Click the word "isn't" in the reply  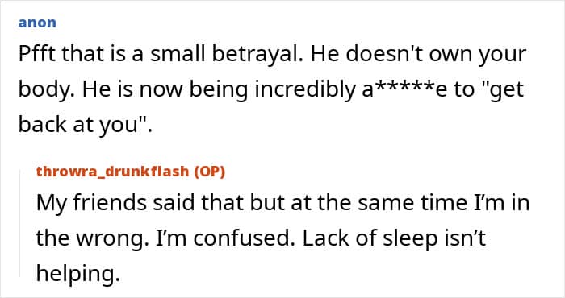click(x=469, y=238)
